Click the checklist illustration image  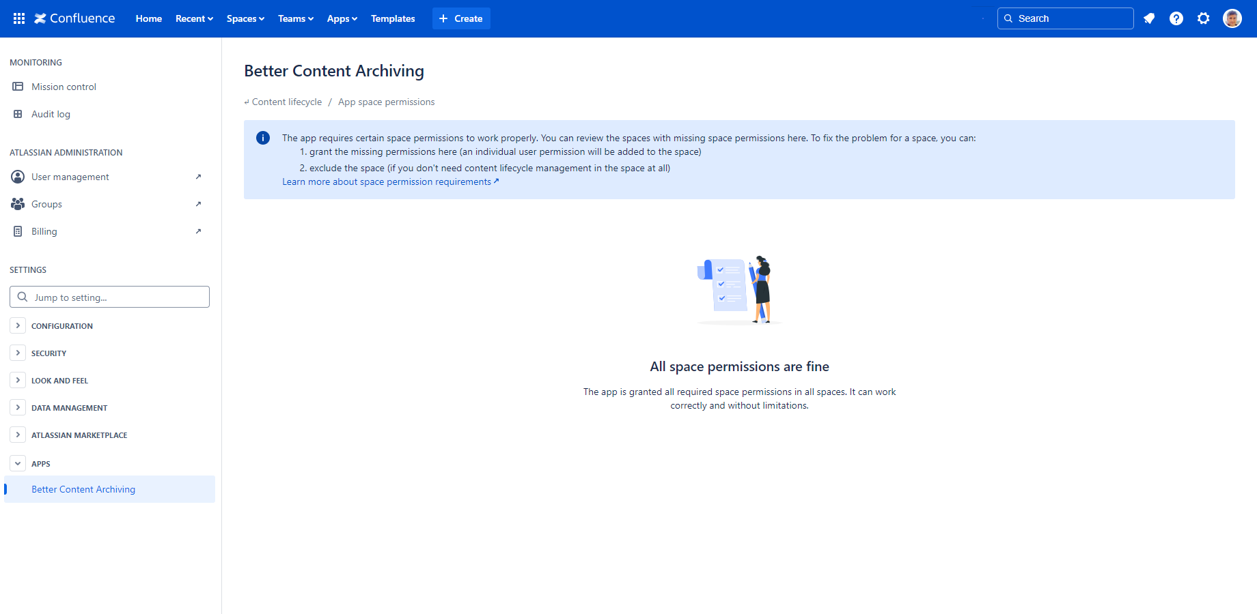739,291
